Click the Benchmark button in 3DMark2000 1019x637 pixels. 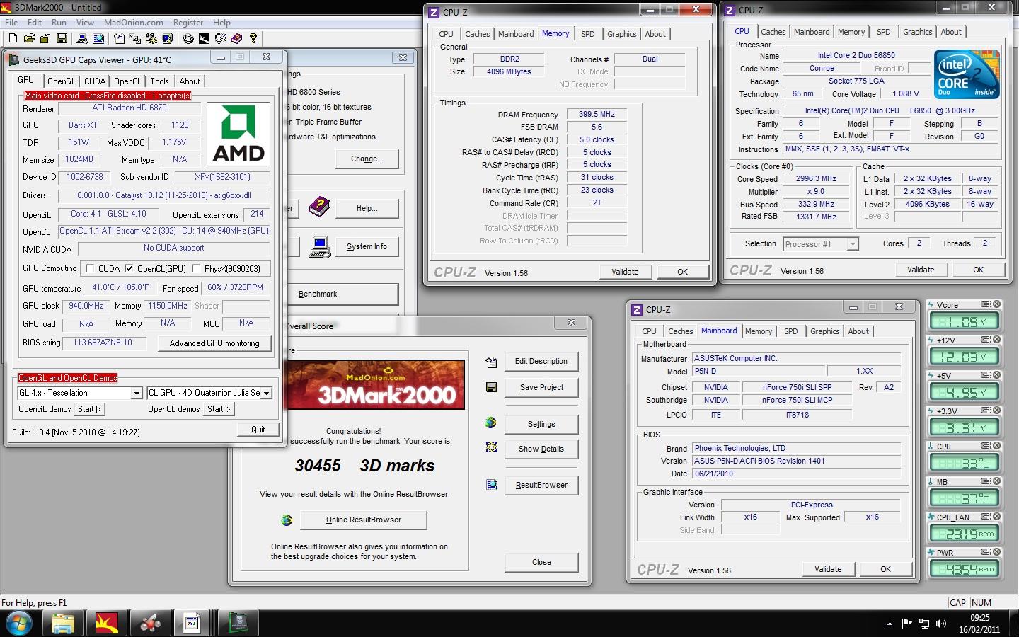click(342, 294)
